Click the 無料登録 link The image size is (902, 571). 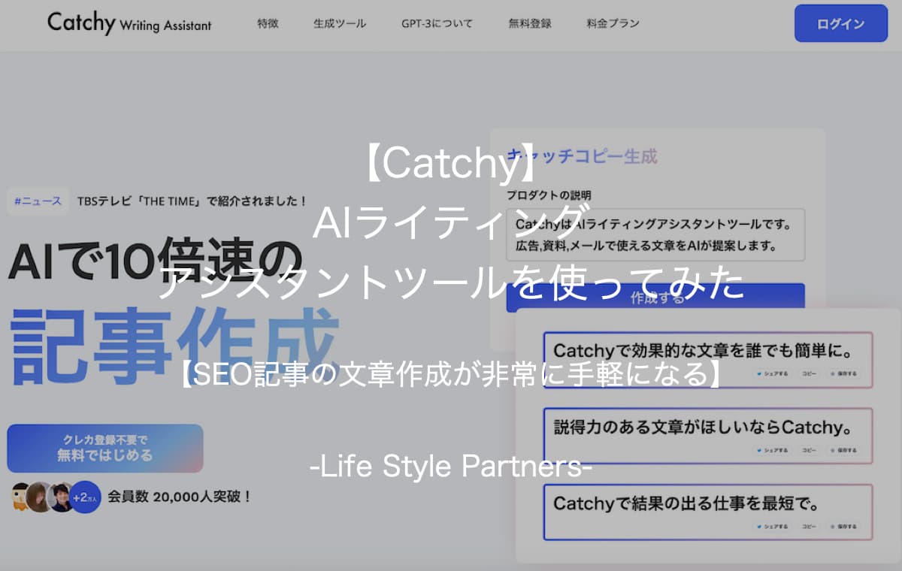[x=530, y=23]
